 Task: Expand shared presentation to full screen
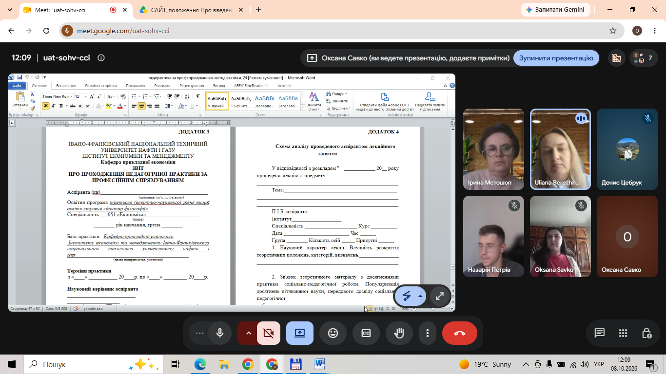(x=440, y=296)
